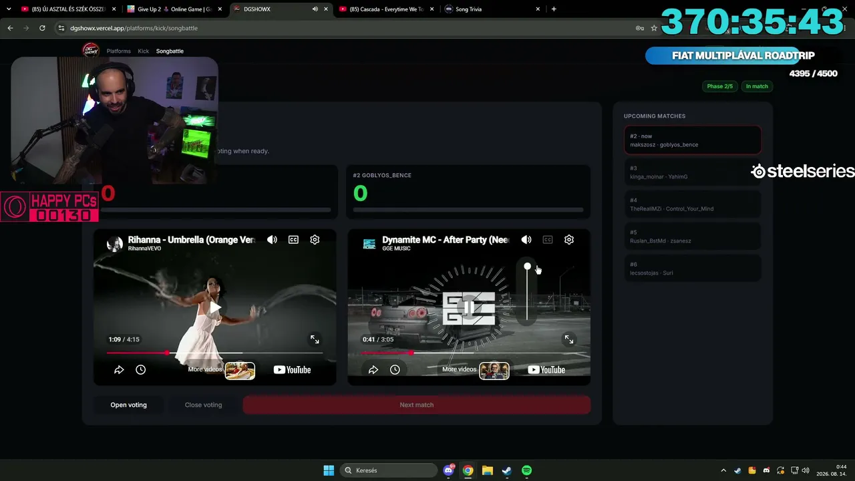
Task: Select match #5 Ruslan_BstMd vs zsanesz
Action: [x=693, y=236]
